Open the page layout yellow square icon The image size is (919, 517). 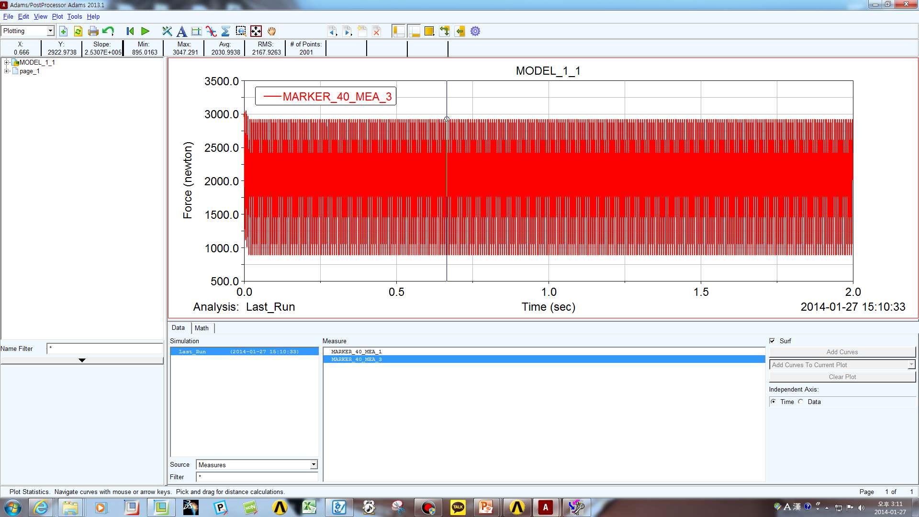point(429,32)
